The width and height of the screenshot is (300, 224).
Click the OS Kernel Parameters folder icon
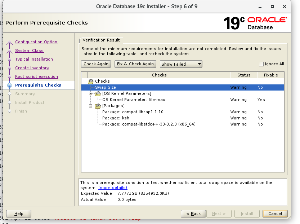tap(98, 93)
